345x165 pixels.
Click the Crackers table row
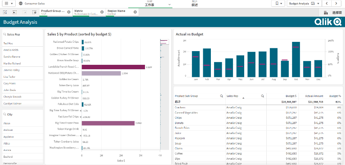point(258,107)
